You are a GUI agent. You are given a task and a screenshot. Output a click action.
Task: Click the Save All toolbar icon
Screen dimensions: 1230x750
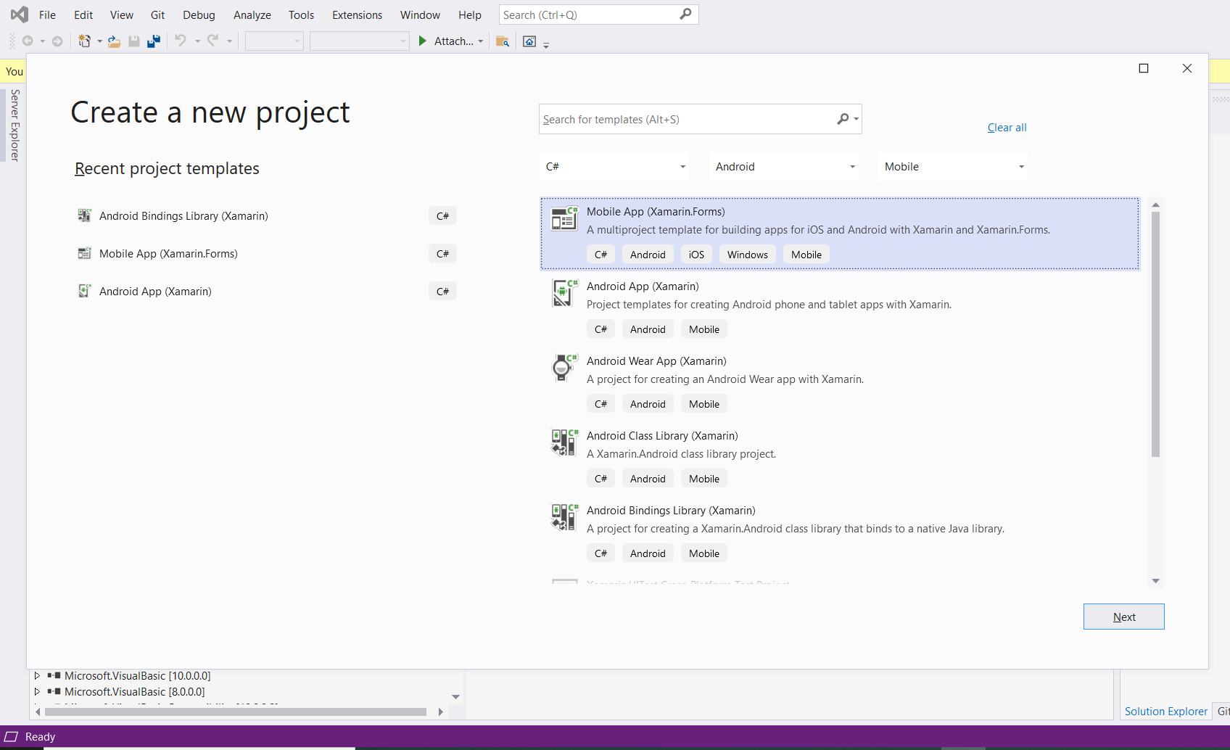point(154,41)
